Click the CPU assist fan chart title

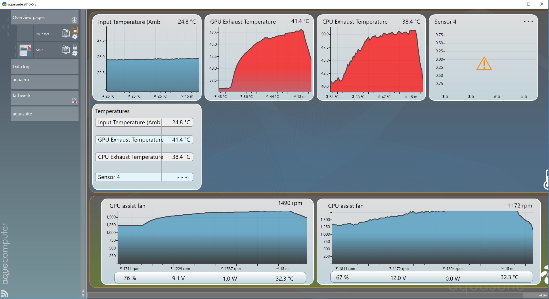(x=346, y=206)
